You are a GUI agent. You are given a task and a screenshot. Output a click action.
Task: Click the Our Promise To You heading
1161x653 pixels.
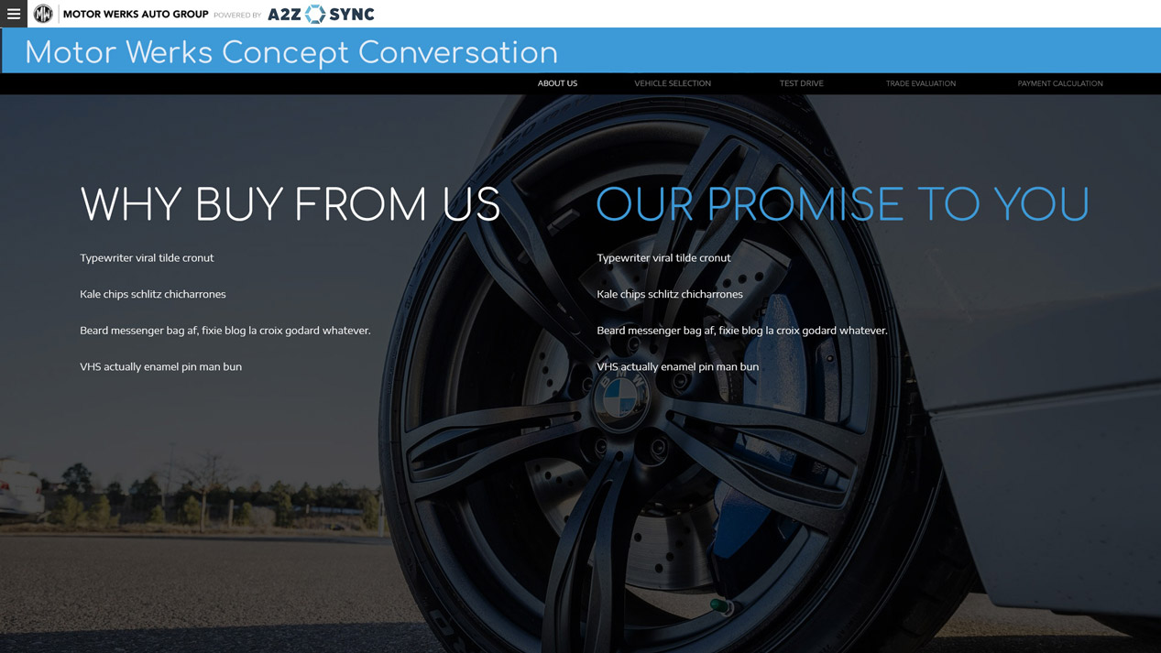click(843, 204)
